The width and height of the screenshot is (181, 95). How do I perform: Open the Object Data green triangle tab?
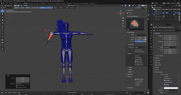pyautogui.click(x=151, y=59)
